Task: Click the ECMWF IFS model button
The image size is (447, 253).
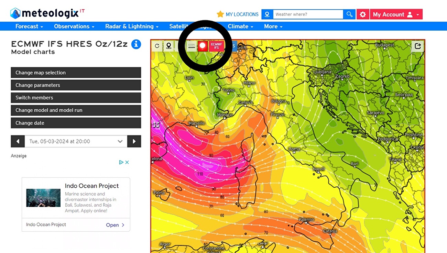Action: click(216, 46)
